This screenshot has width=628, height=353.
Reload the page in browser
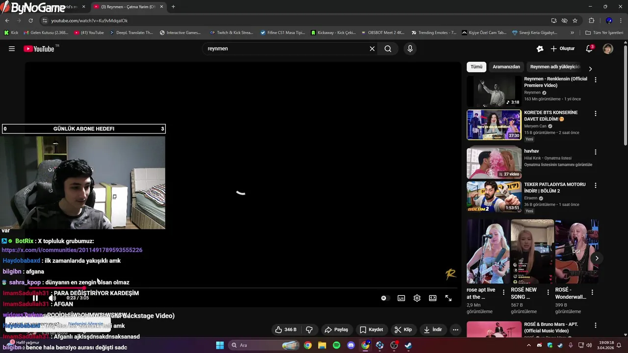click(x=30, y=21)
